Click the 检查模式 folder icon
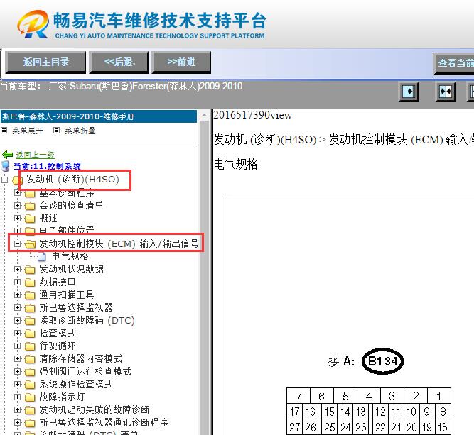 click(x=30, y=334)
